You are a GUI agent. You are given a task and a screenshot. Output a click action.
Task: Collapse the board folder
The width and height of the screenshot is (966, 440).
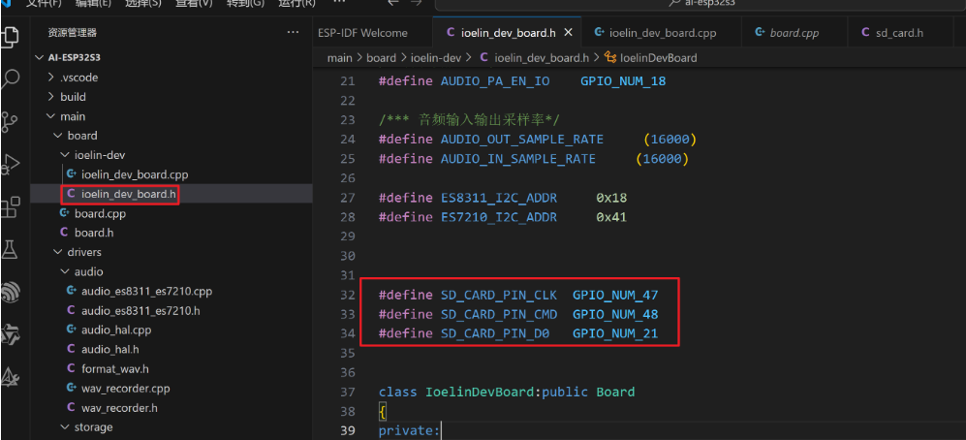click(x=58, y=136)
